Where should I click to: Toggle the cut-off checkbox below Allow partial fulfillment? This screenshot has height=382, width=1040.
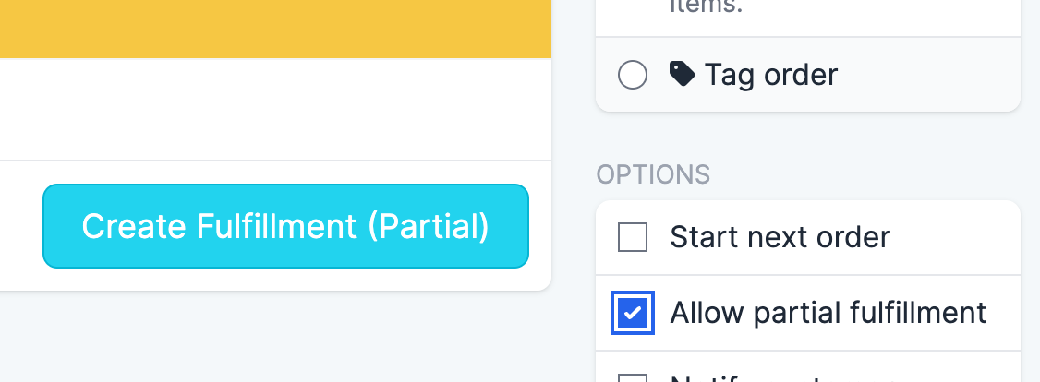(x=633, y=378)
